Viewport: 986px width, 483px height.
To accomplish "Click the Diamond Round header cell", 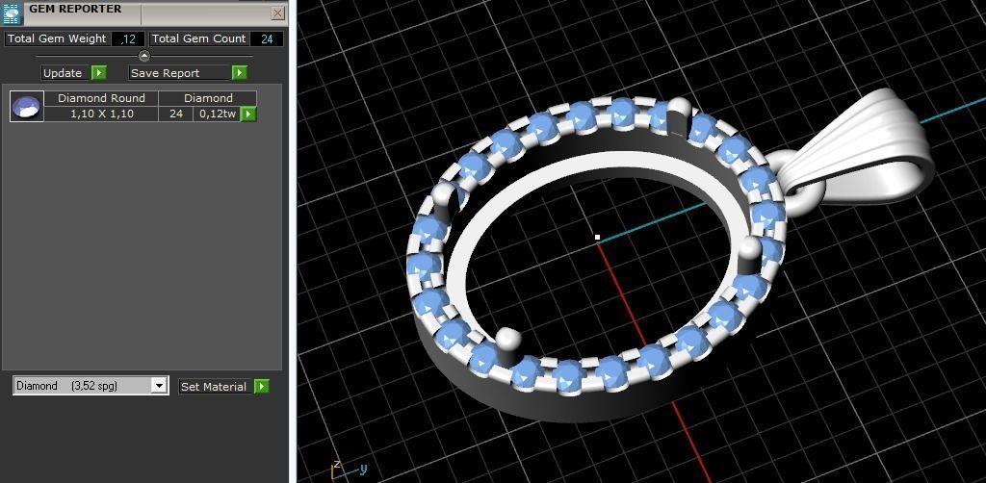I will pyautogui.click(x=101, y=98).
